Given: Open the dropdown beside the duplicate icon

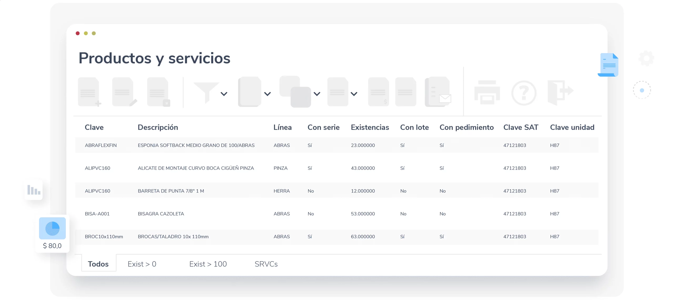Looking at the screenshot, I should 317,93.
